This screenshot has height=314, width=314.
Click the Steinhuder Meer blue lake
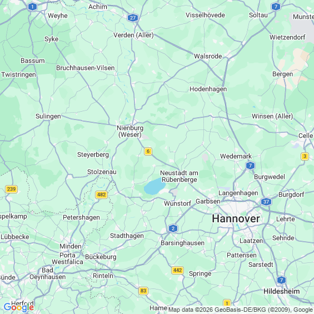pyautogui.click(x=154, y=186)
